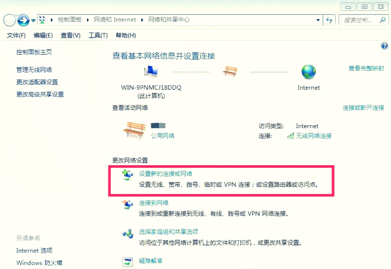
Task: Open 无线网络连接 link
Action: (x=314, y=135)
